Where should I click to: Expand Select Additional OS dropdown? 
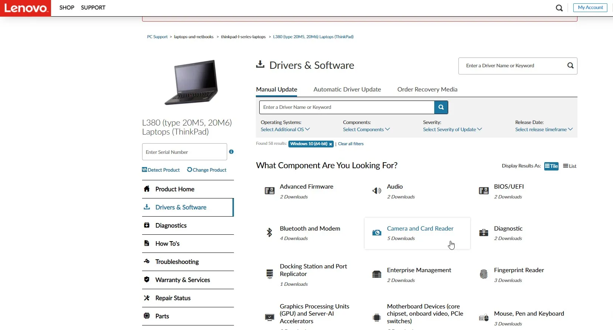(285, 129)
